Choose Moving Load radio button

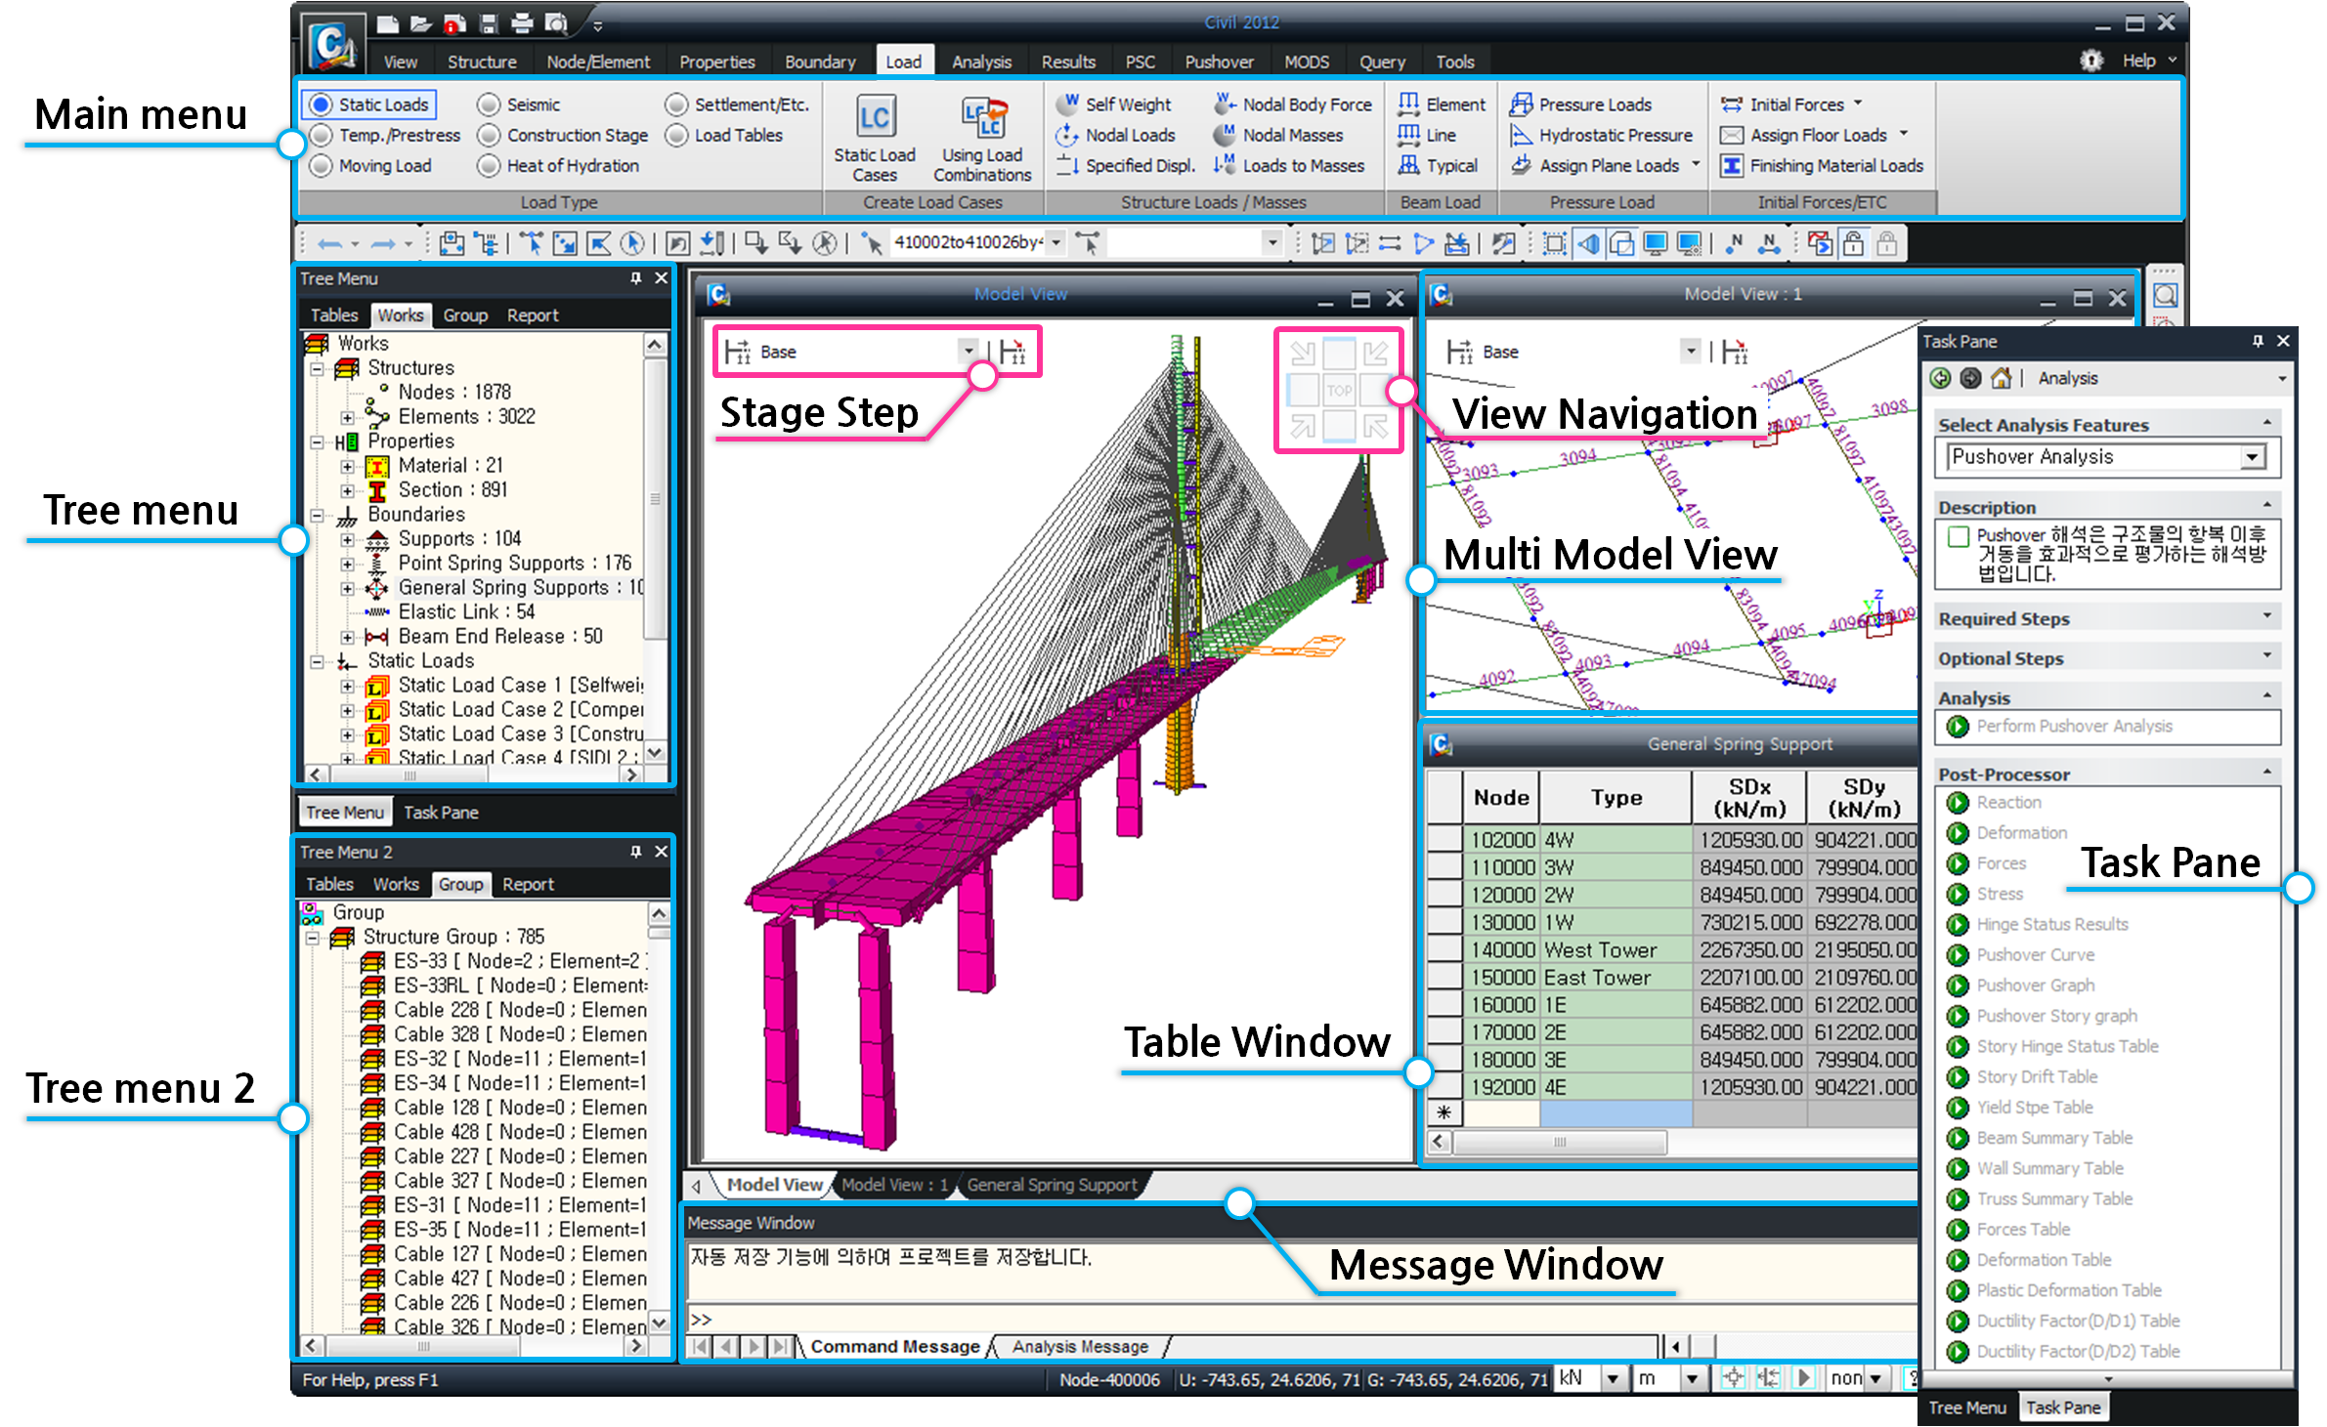[x=322, y=166]
